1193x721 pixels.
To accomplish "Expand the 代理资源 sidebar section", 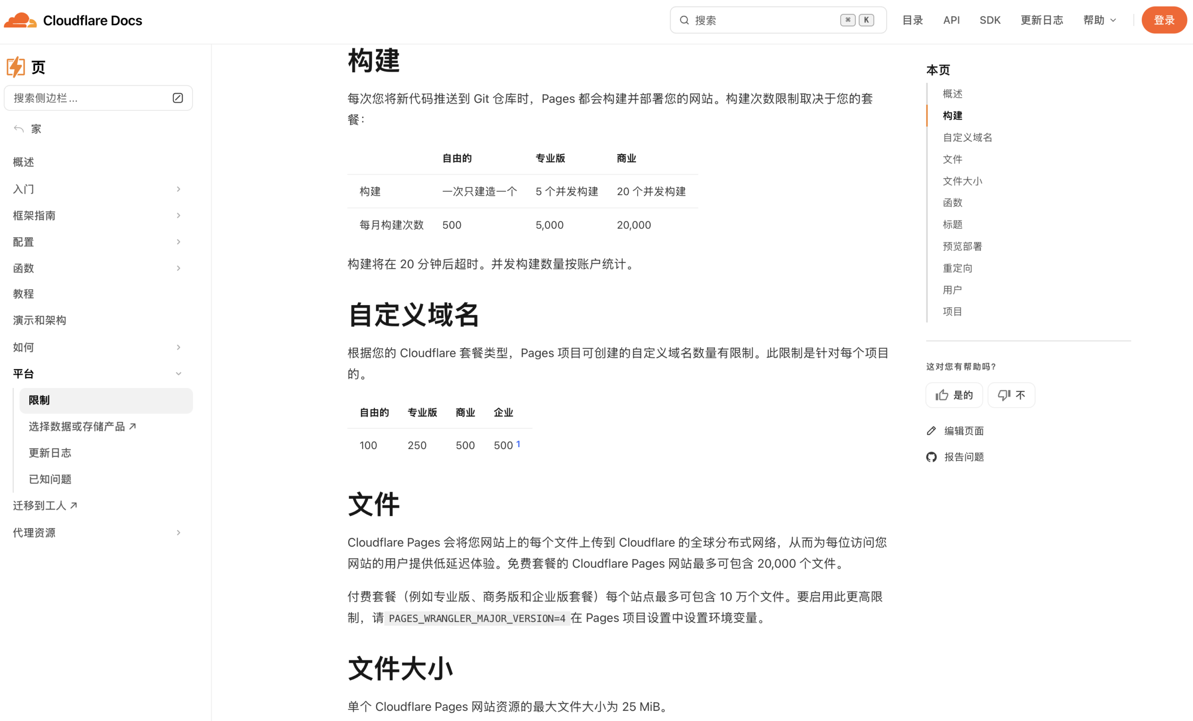I will click(178, 533).
